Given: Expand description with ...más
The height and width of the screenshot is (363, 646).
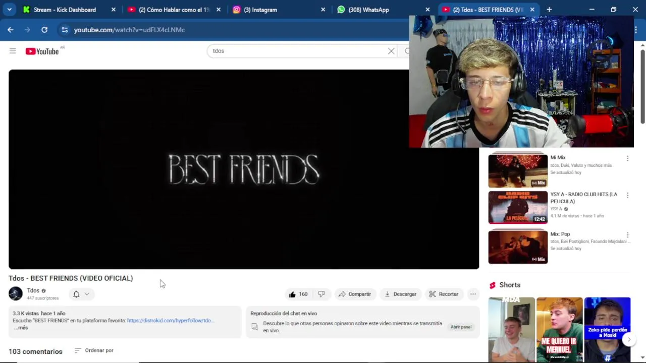Looking at the screenshot, I should (21, 328).
